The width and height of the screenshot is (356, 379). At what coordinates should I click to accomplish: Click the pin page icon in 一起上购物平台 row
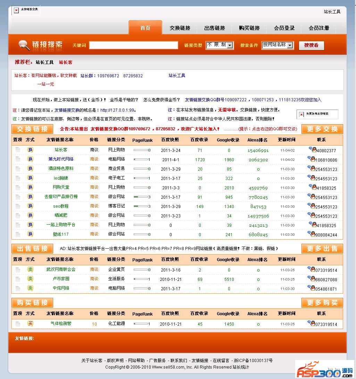(18, 225)
